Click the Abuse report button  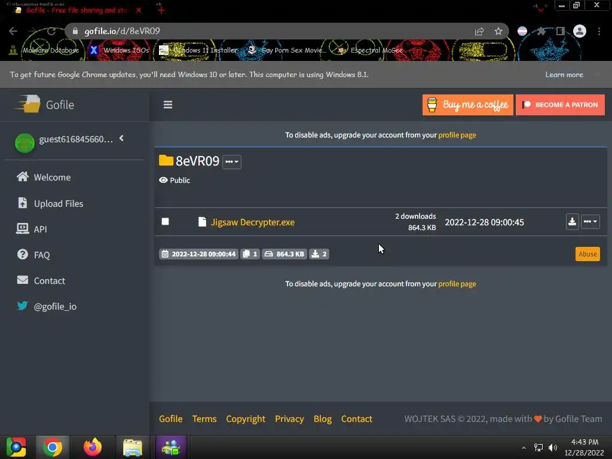click(x=587, y=253)
